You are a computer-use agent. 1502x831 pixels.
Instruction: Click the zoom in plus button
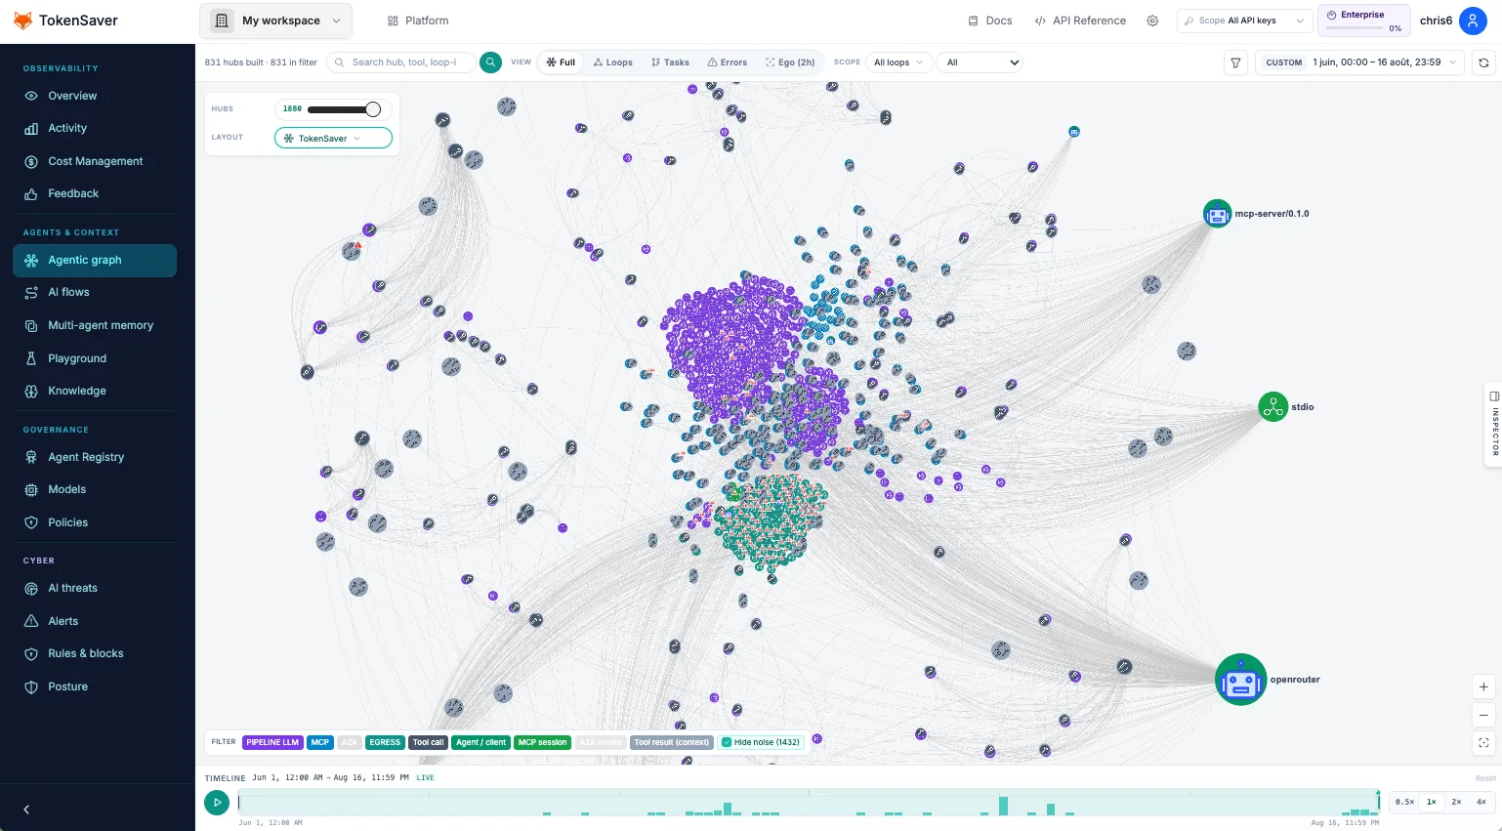[1483, 686]
